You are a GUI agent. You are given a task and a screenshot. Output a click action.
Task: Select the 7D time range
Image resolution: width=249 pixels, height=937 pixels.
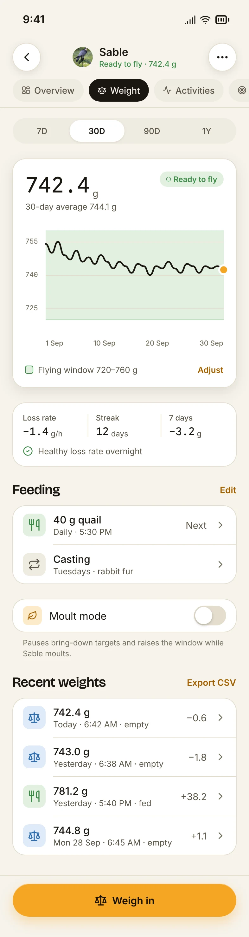click(42, 131)
